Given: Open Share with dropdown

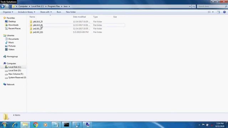Looking at the screenshot, I should 46,12.
